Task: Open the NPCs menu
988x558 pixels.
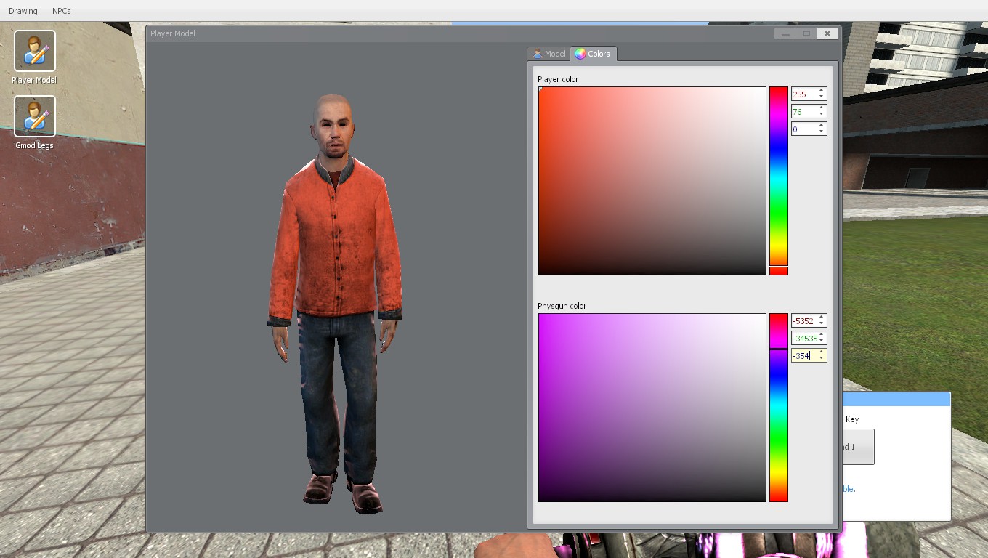Action: [x=62, y=11]
